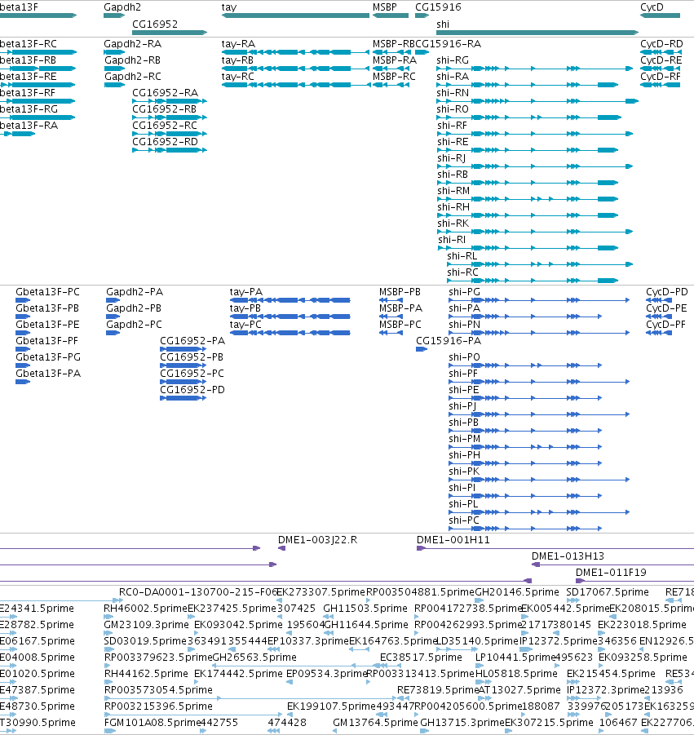This screenshot has height=735, width=694.
Task: Click the CycD gene label
Action: [x=652, y=7]
